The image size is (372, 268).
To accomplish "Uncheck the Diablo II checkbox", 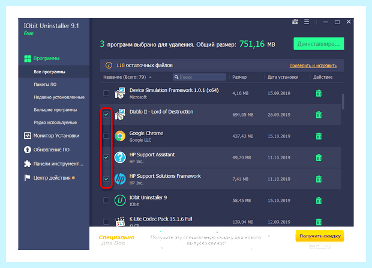I will tap(106, 115).
